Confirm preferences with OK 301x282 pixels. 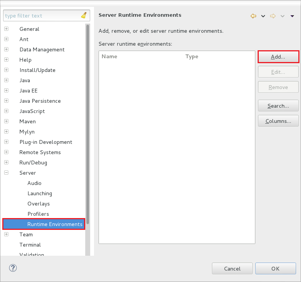276,269
